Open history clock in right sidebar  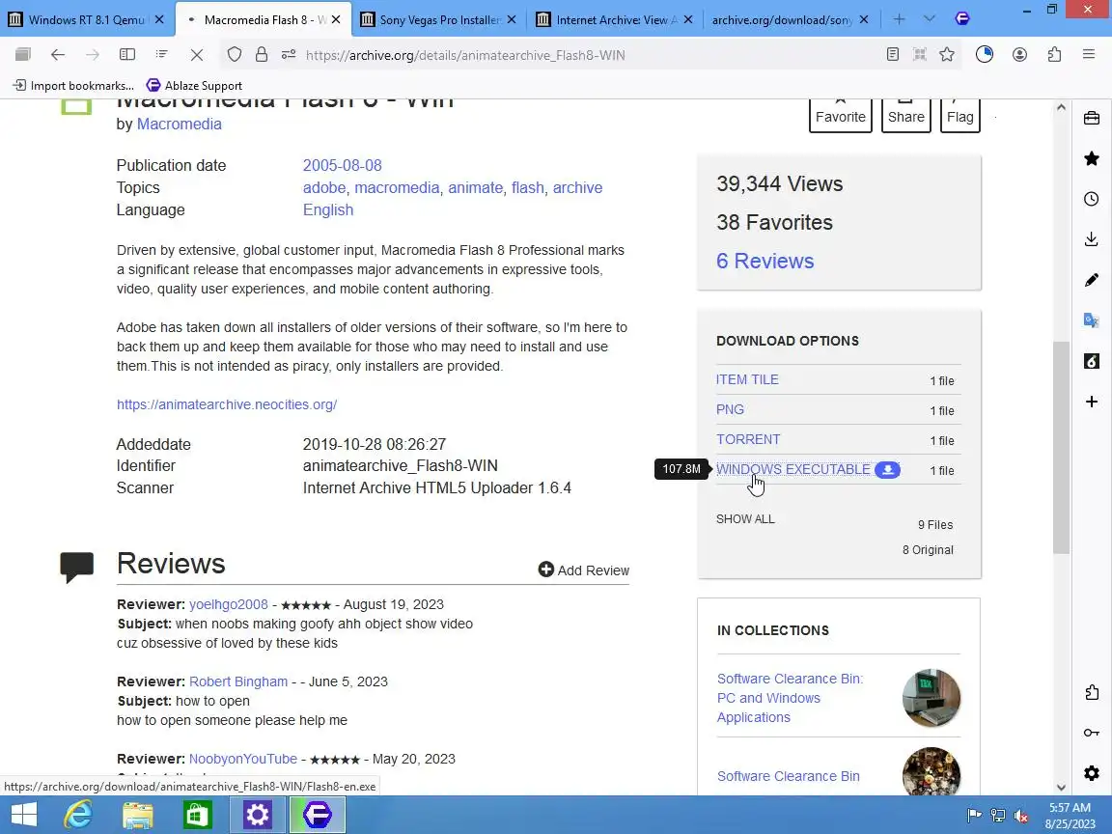pos(1092,199)
